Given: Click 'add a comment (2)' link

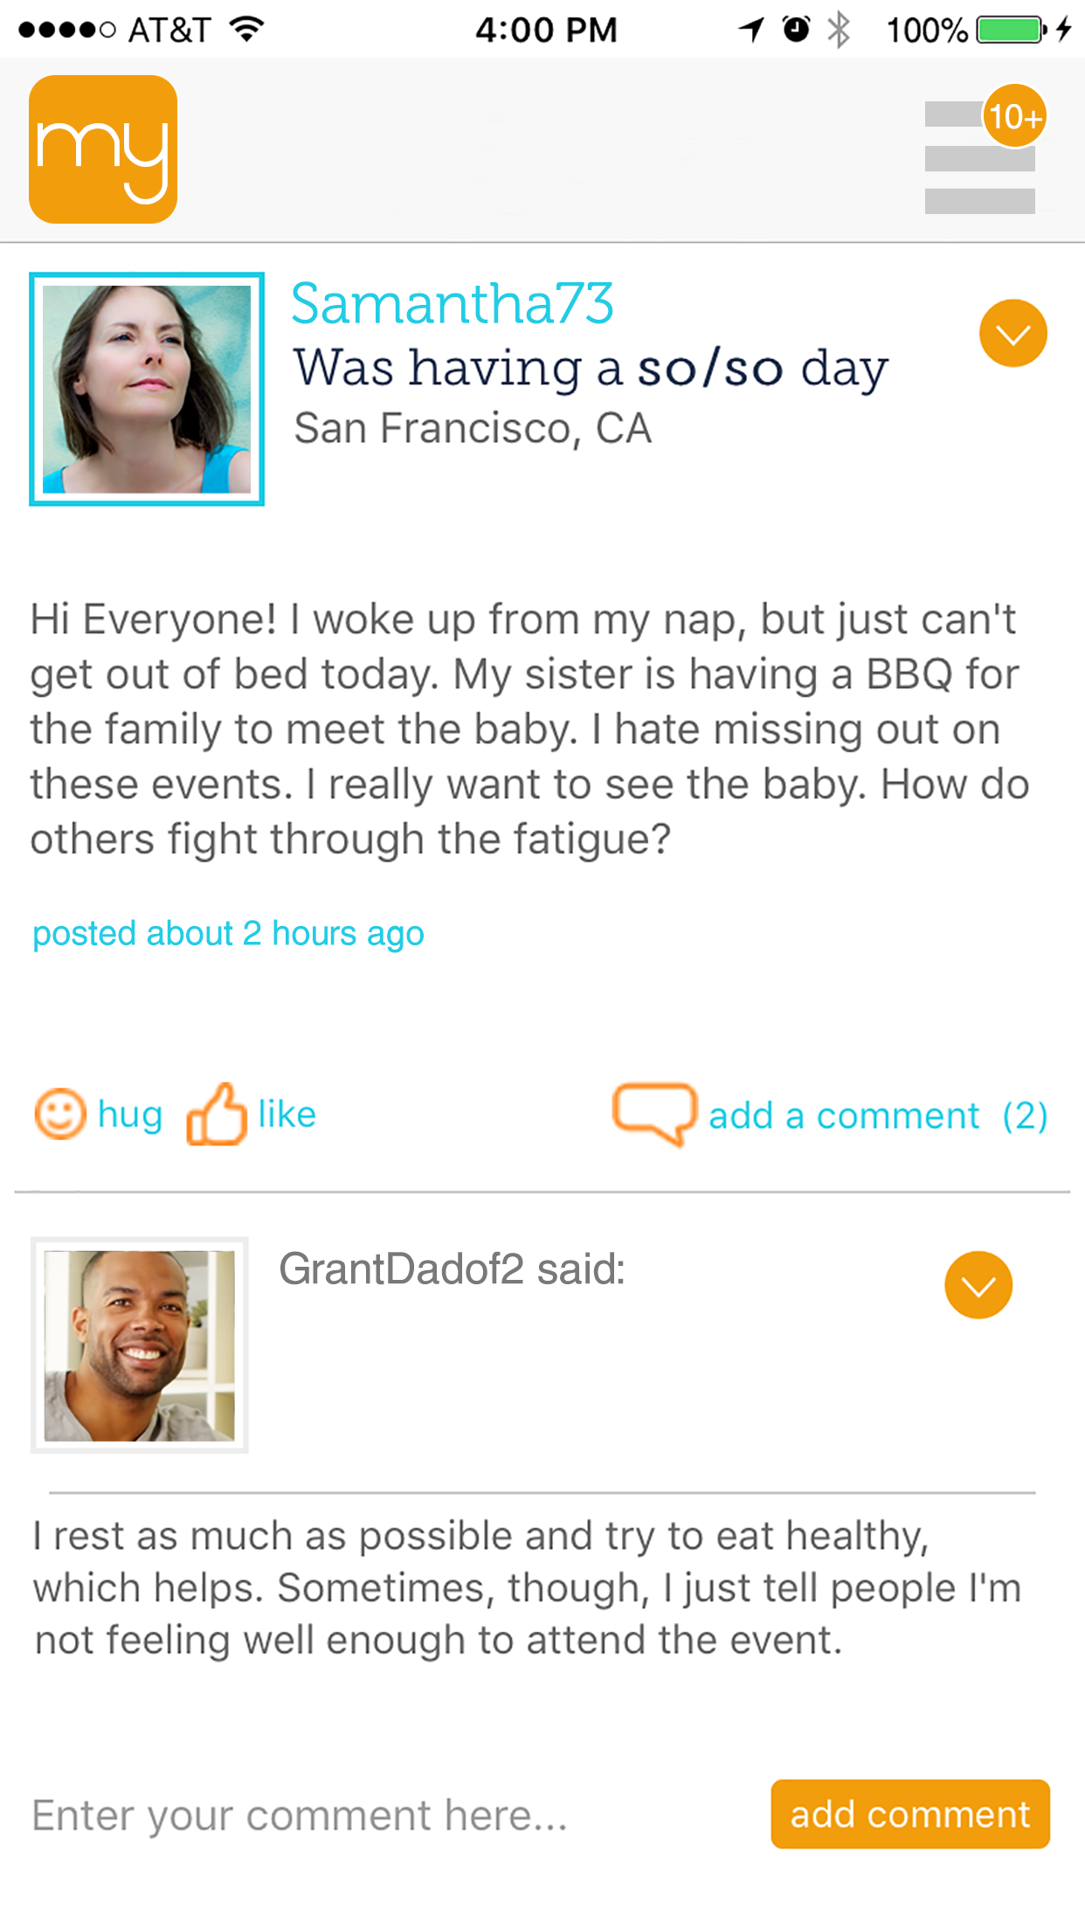Looking at the screenshot, I should [877, 1116].
